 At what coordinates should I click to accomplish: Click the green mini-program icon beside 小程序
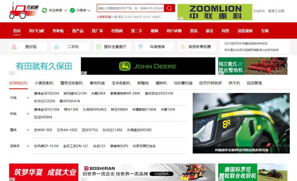click(72, 10)
